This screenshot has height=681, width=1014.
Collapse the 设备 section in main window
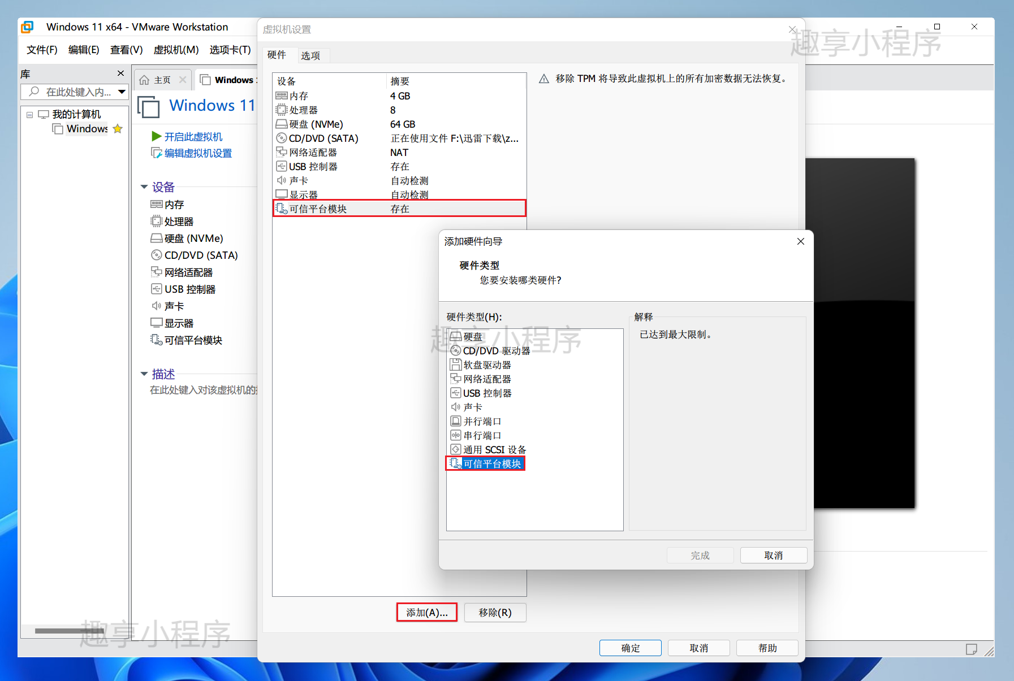point(144,187)
